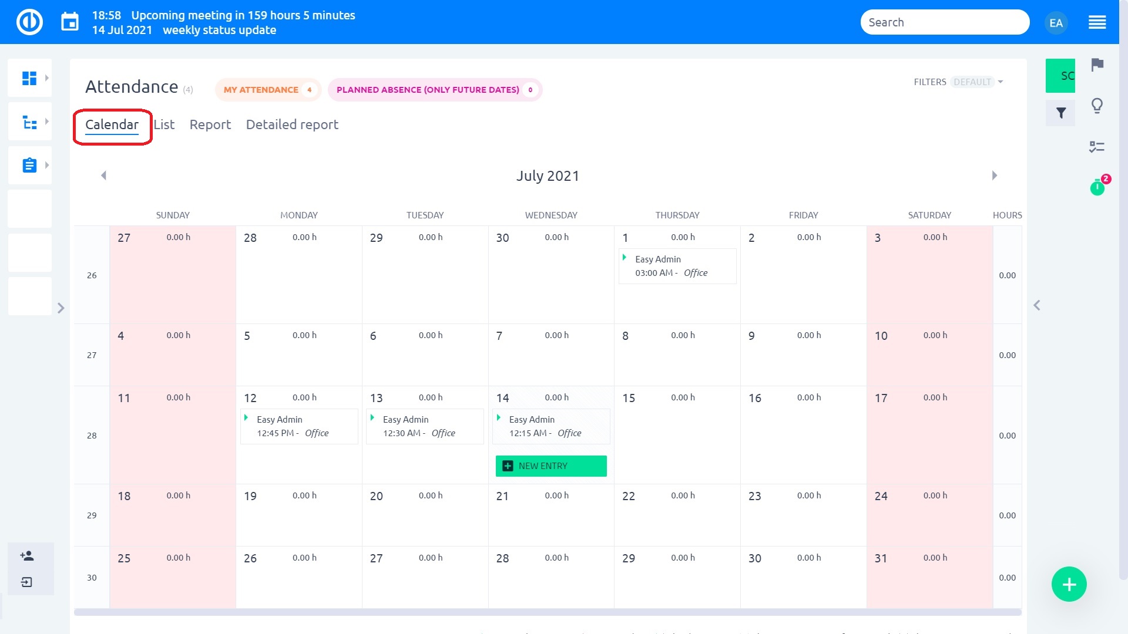Click the WEDNESDAY column header
The image size is (1128, 634).
coord(551,215)
